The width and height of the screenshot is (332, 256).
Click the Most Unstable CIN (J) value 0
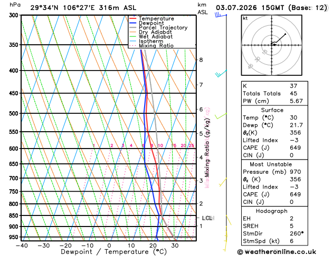292,202
